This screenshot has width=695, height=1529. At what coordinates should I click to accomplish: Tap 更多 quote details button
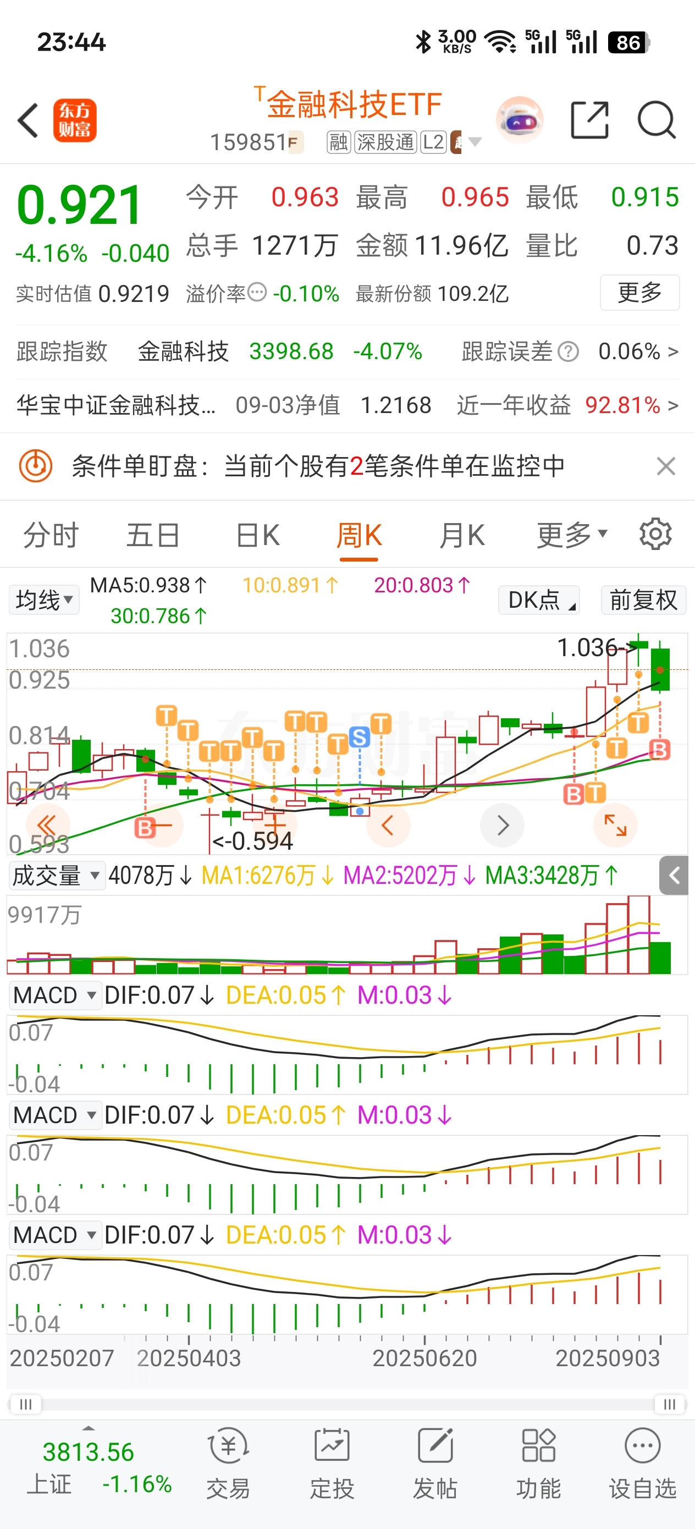tap(640, 292)
